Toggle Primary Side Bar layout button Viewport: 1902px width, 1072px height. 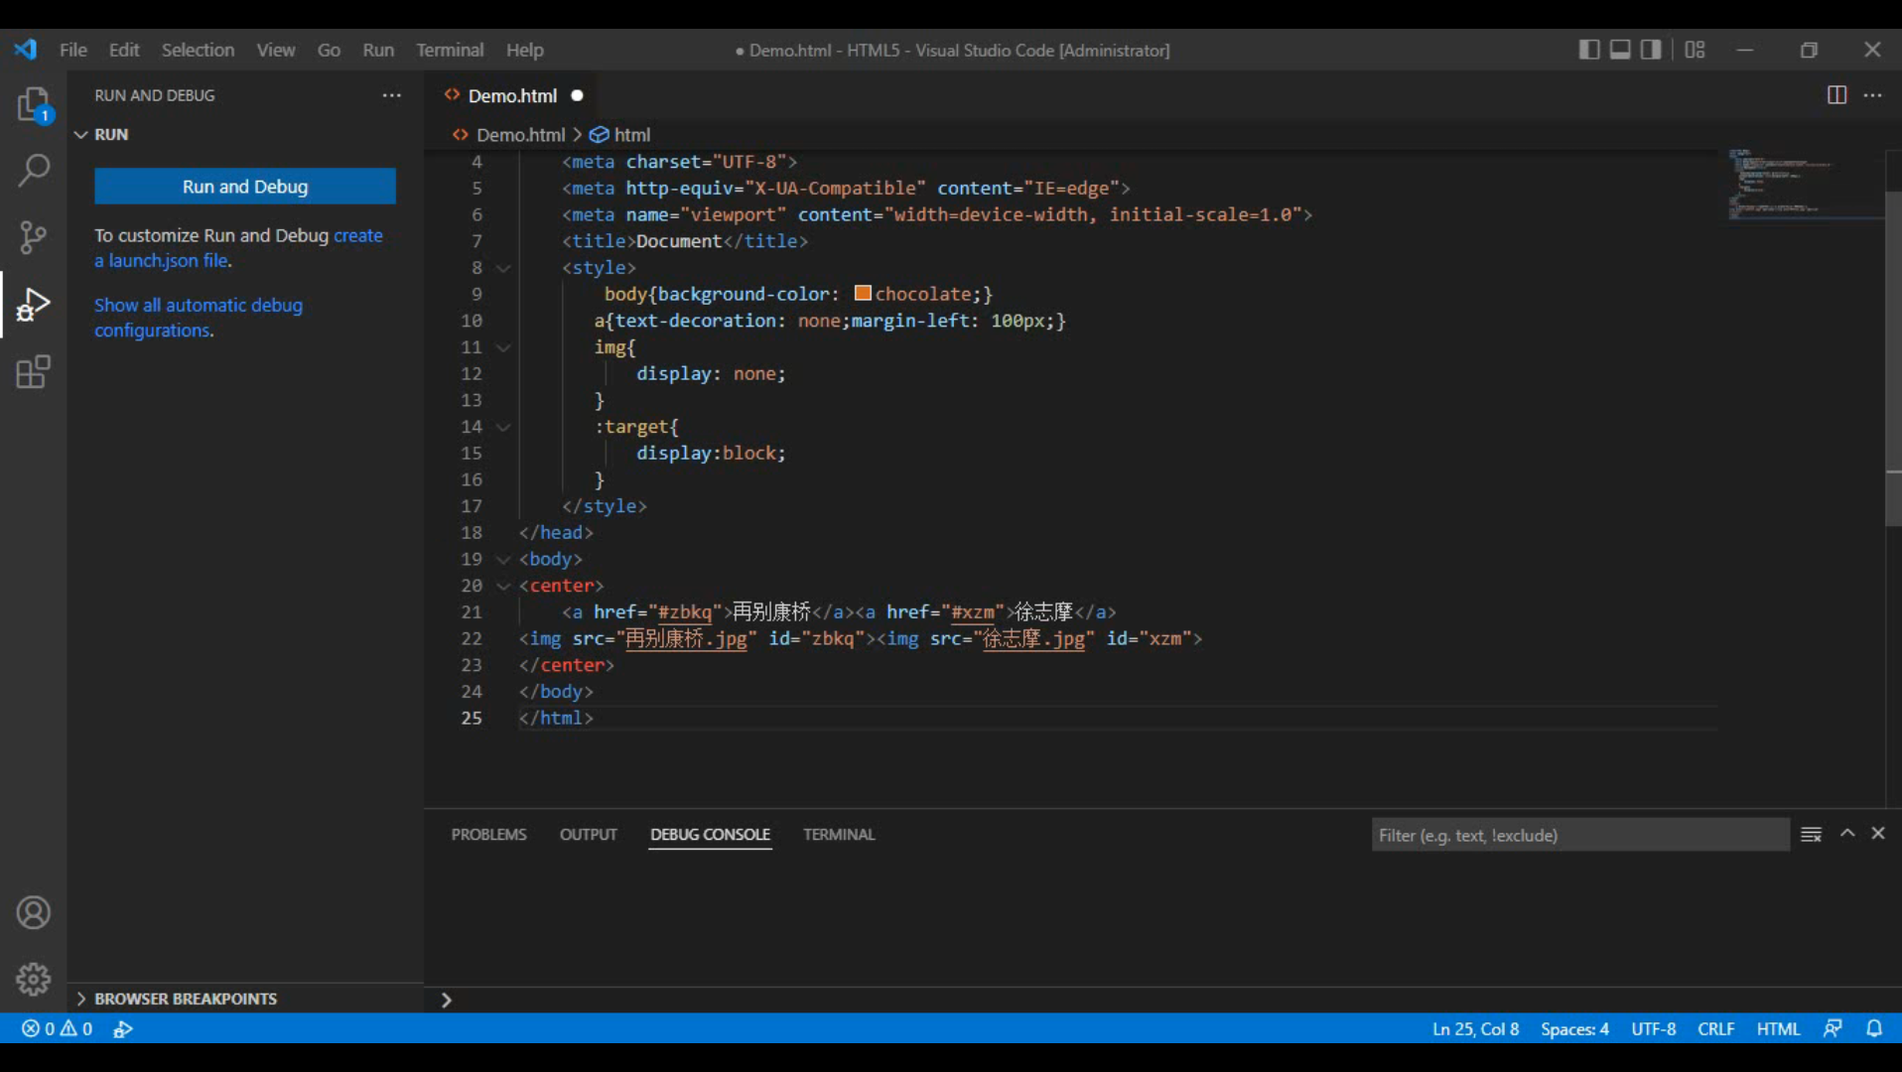click(1588, 50)
